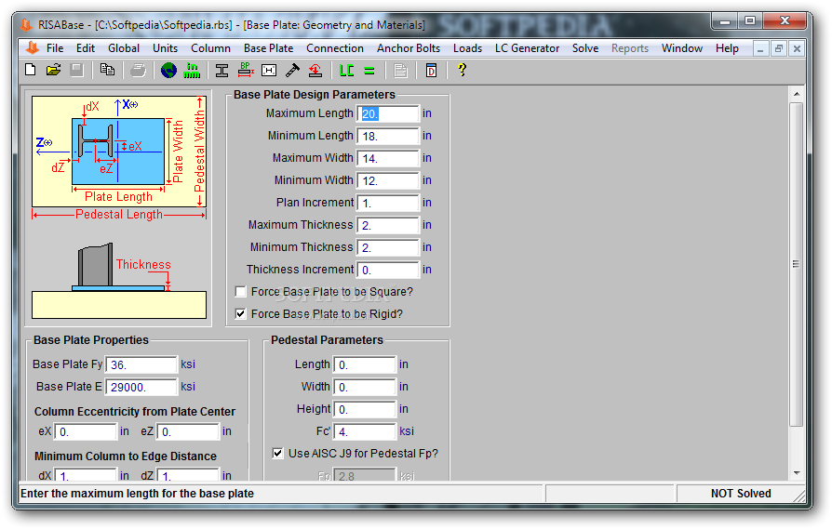The width and height of the screenshot is (832, 529).
Task: Open the green LC generator icon
Action: 346,70
